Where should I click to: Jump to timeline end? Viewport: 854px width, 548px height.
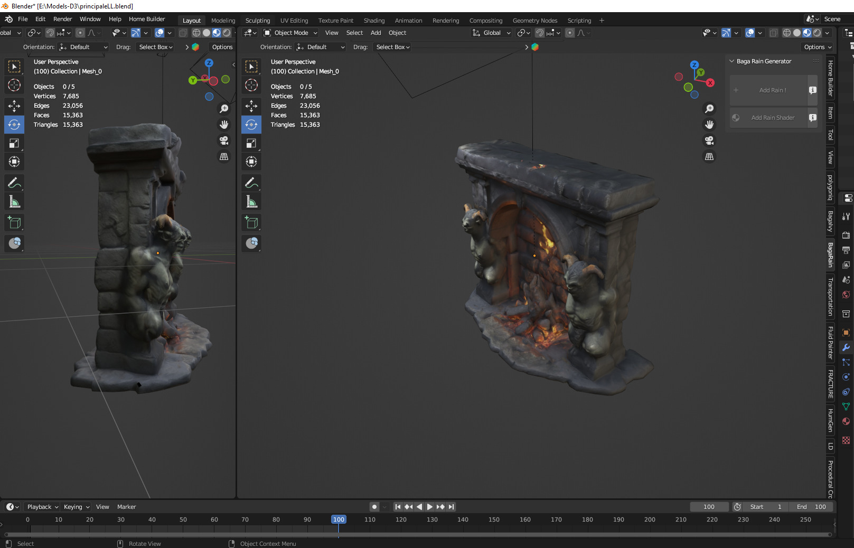451,507
